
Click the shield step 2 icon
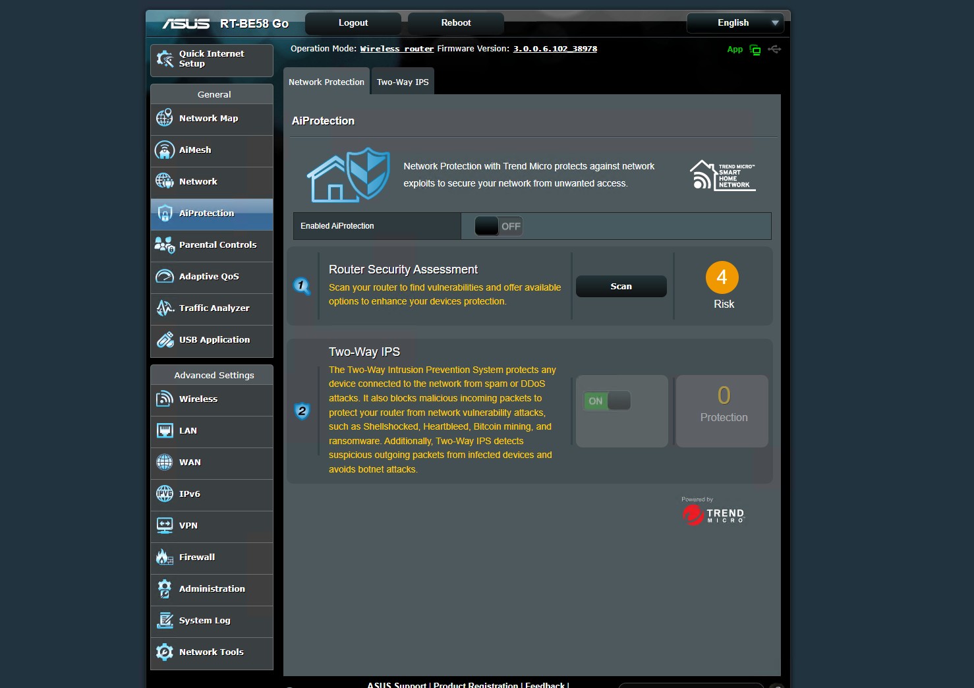click(x=302, y=411)
